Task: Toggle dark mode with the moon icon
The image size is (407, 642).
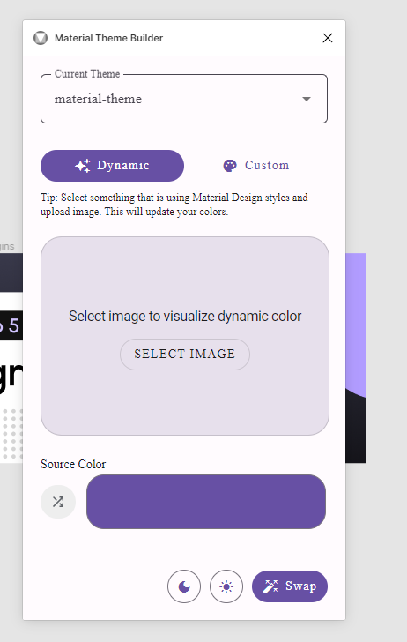Action: click(x=184, y=586)
